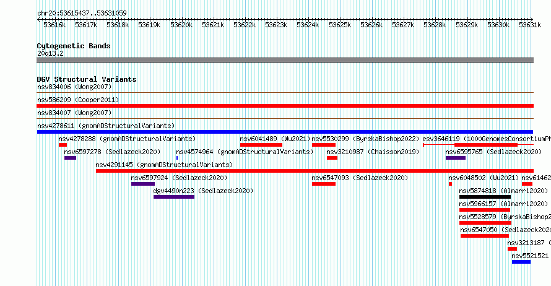The width and height of the screenshot is (551, 286).
Task: Open nsv5874818 (Almarri2020) label
Action: (503, 191)
